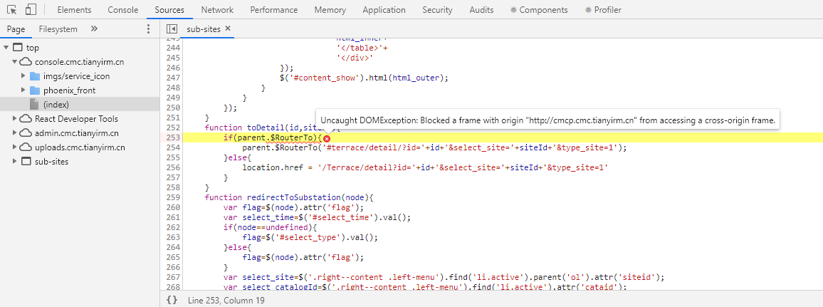
Task: Expand the uploads.cmc.tianyirm.cn cloud entry
Action: 16,147
